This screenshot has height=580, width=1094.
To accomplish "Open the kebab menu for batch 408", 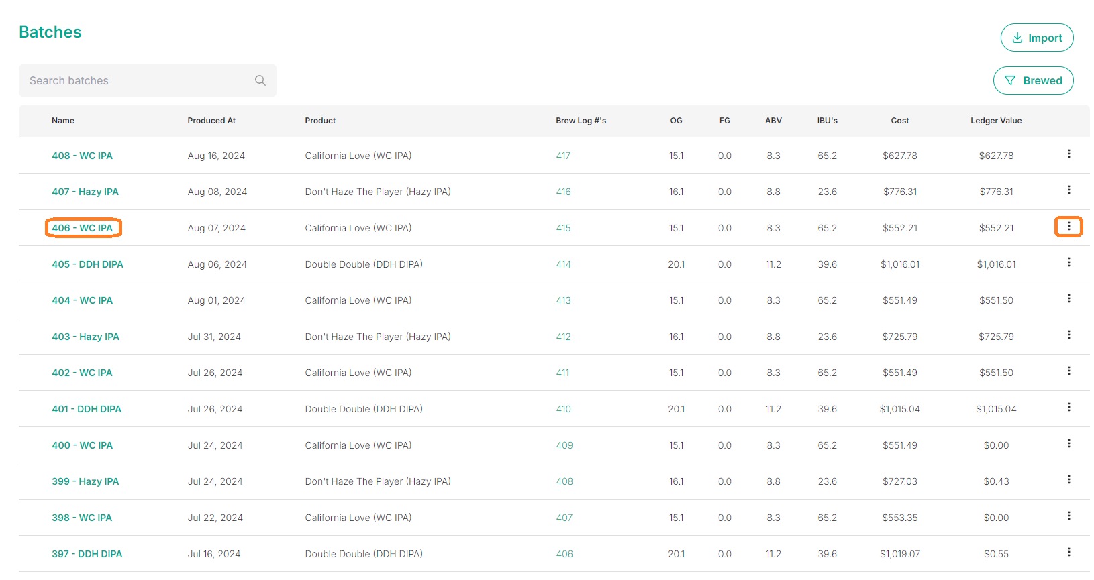I will pos(1068,154).
